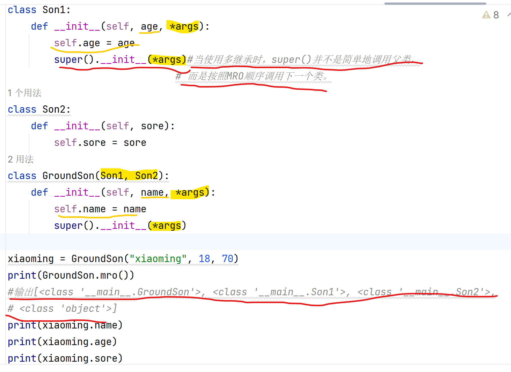Viewport: 511px width, 372px height.
Task: Click the class name Son2 definition
Action: tap(54, 109)
